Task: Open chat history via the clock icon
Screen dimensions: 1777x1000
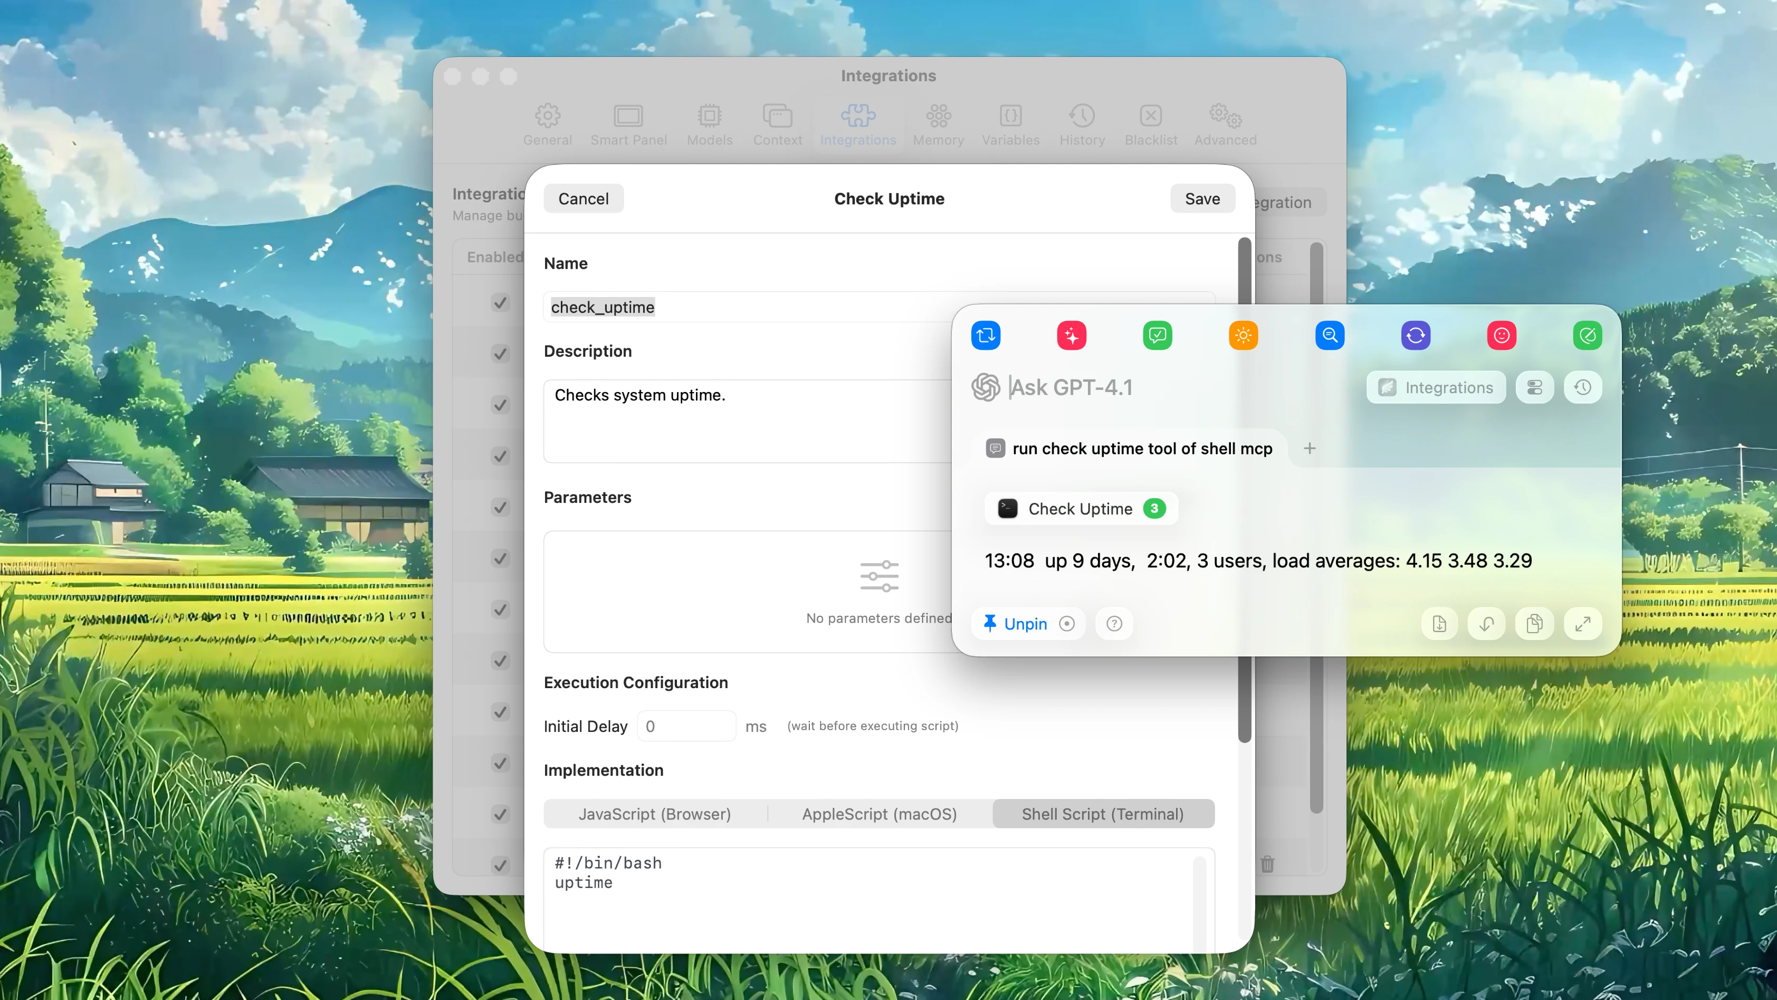Action: point(1582,387)
